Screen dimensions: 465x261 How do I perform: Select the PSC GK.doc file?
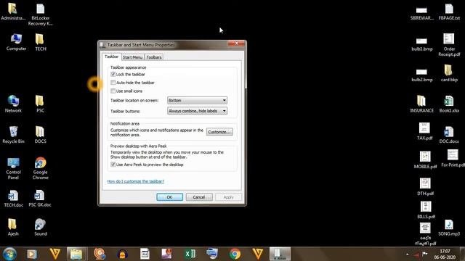point(40,198)
